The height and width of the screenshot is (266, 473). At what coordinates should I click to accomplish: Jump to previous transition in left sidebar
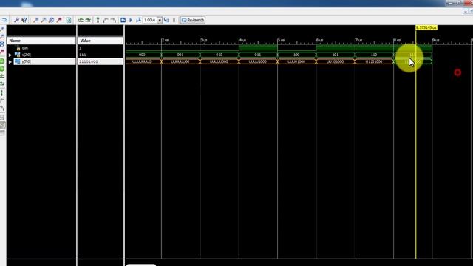click(x=2, y=100)
